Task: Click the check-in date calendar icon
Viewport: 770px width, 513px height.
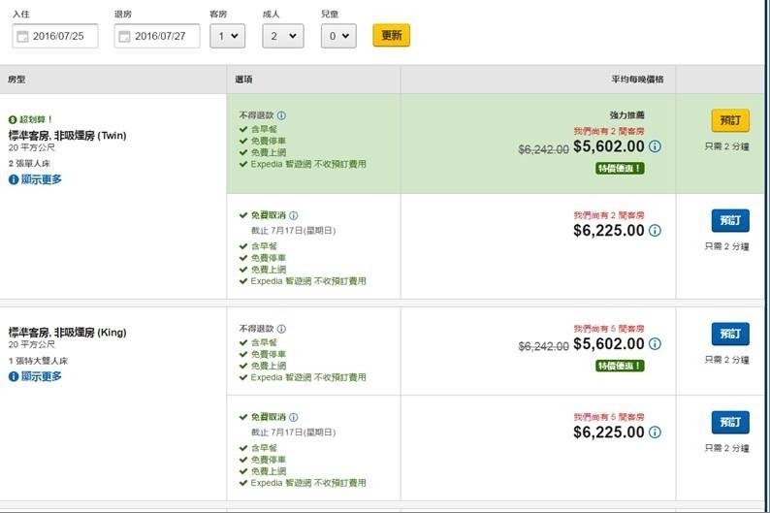Action: (x=22, y=36)
